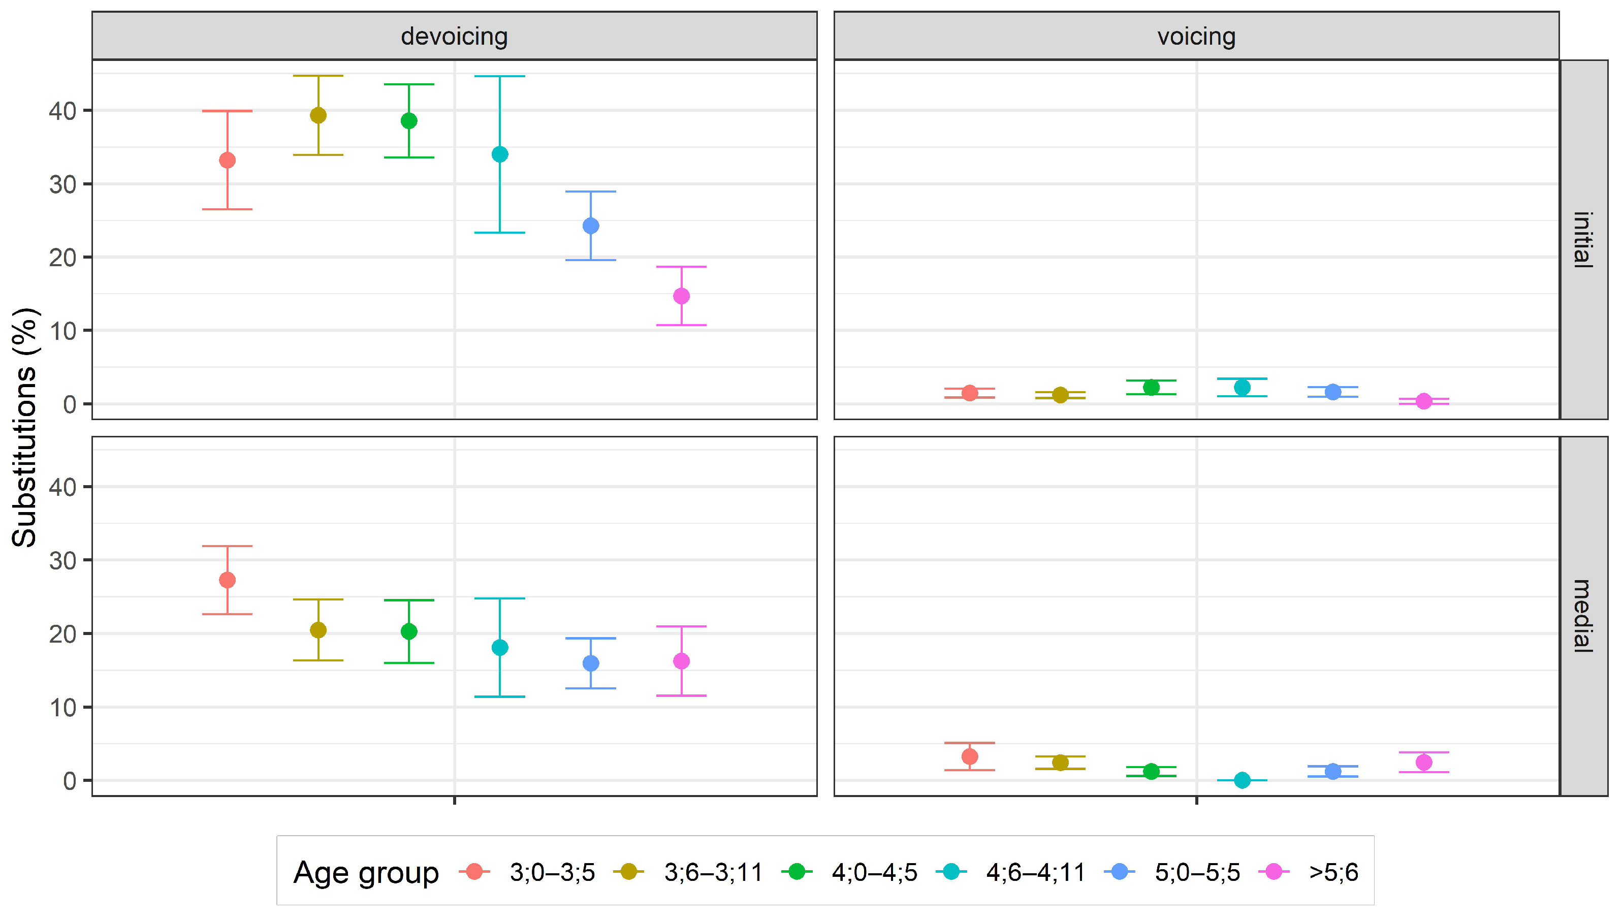Click the olive point in devoicing medial panel
This screenshot has width=1623, height=920.
pyautogui.click(x=319, y=630)
